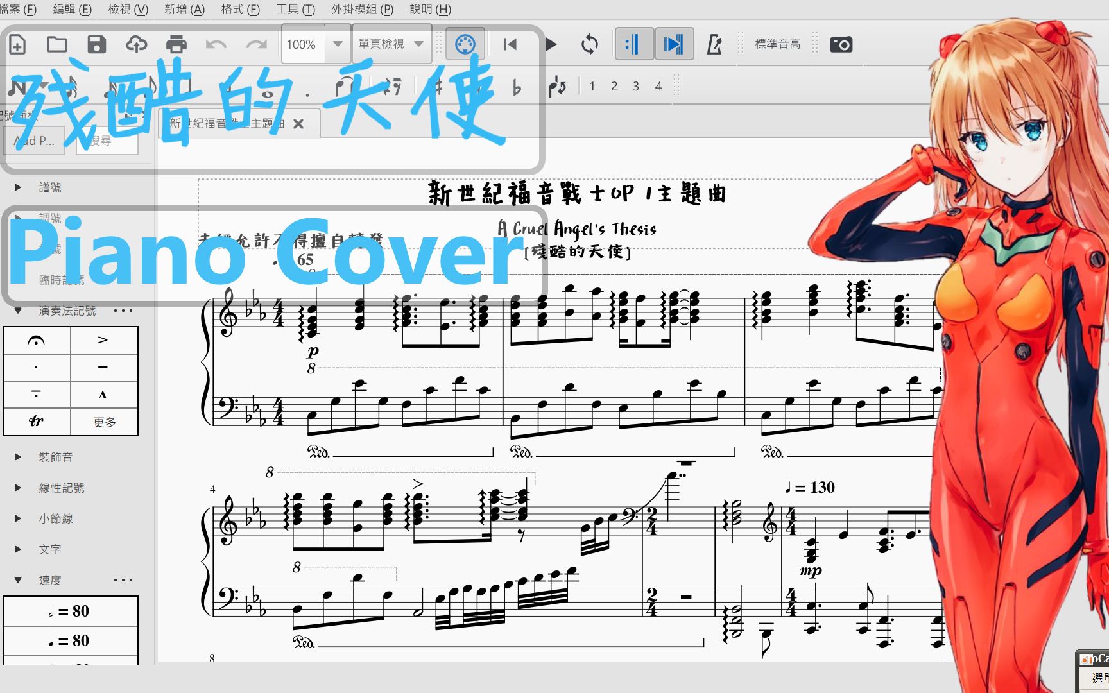Image resolution: width=1109 pixels, height=693 pixels.
Task: Open a score using the folder icon
Action: click(x=57, y=44)
